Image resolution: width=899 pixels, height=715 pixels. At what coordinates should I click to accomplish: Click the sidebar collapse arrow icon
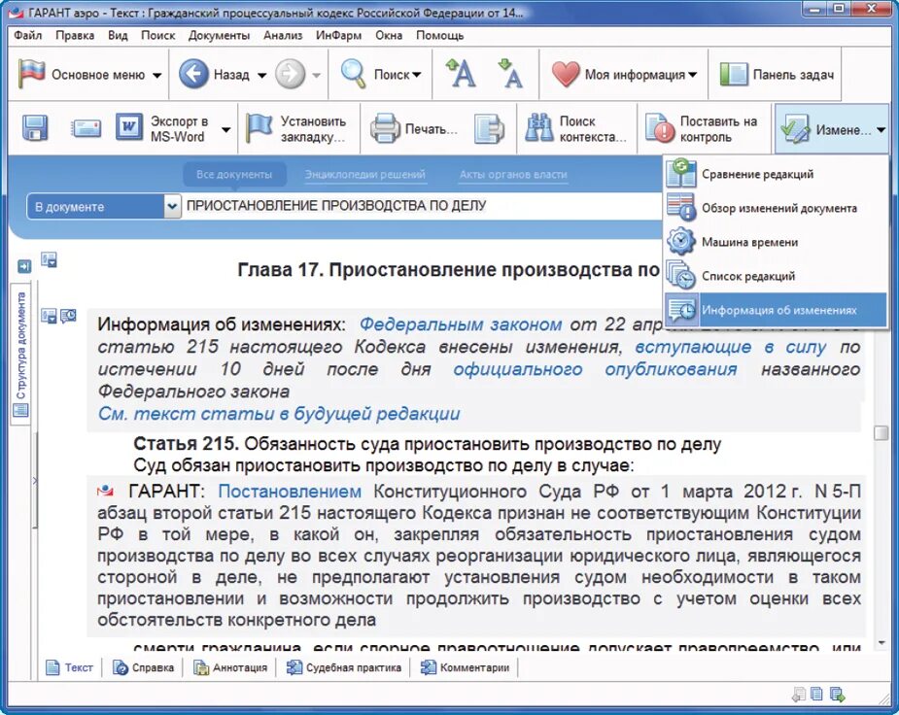pyautogui.click(x=24, y=266)
